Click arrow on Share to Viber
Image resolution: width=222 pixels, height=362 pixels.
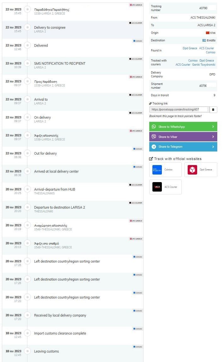tap(213, 137)
